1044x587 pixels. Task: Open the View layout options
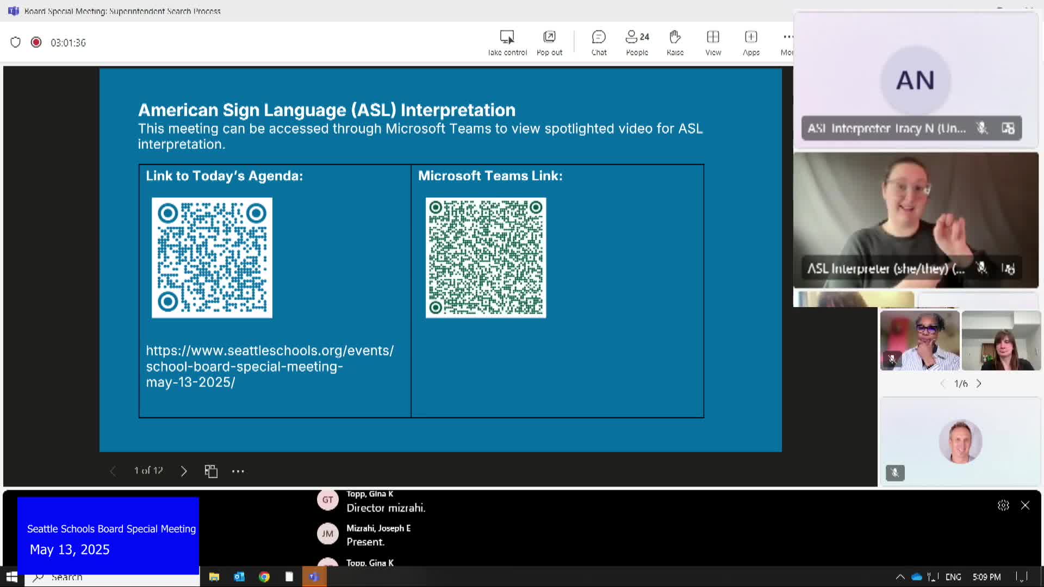713,42
